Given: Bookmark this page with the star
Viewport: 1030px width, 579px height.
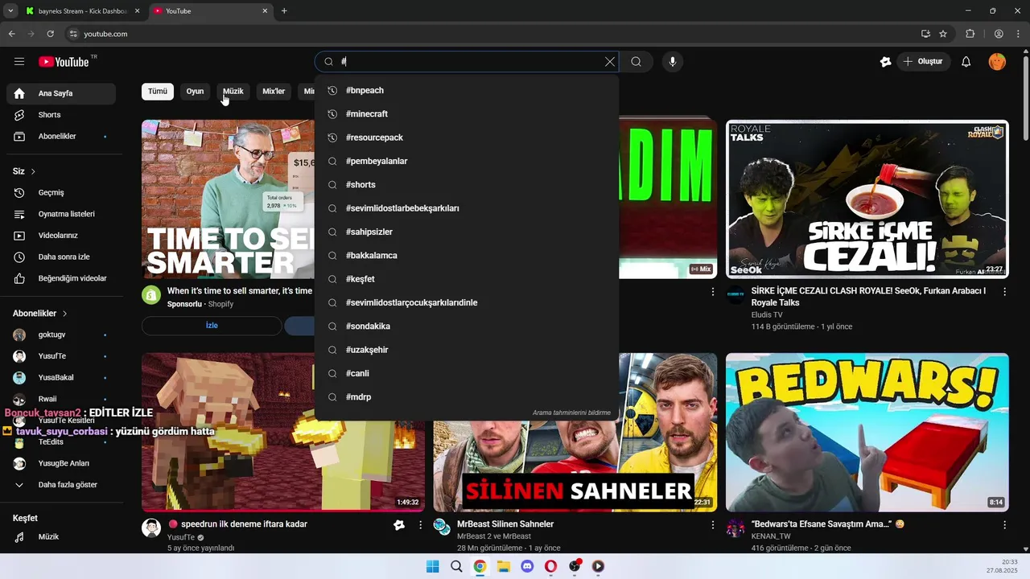Looking at the screenshot, I should pyautogui.click(x=943, y=34).
